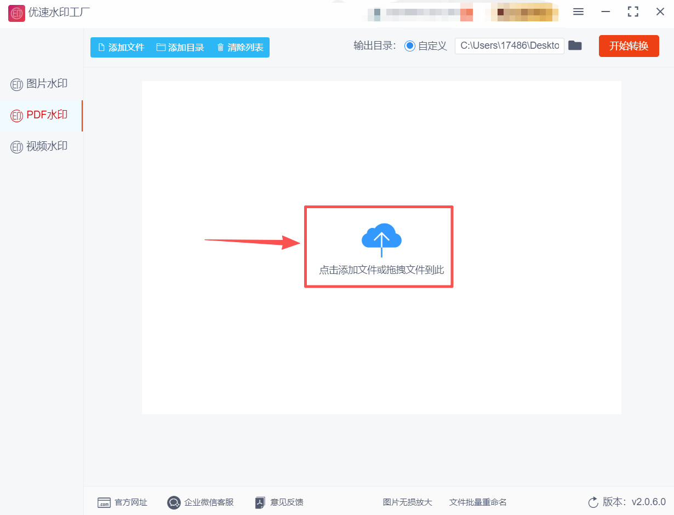Select the 视频水印 sidebar tab
The width and height of the screenshot is (674, 515).
[x=41, y=146]
